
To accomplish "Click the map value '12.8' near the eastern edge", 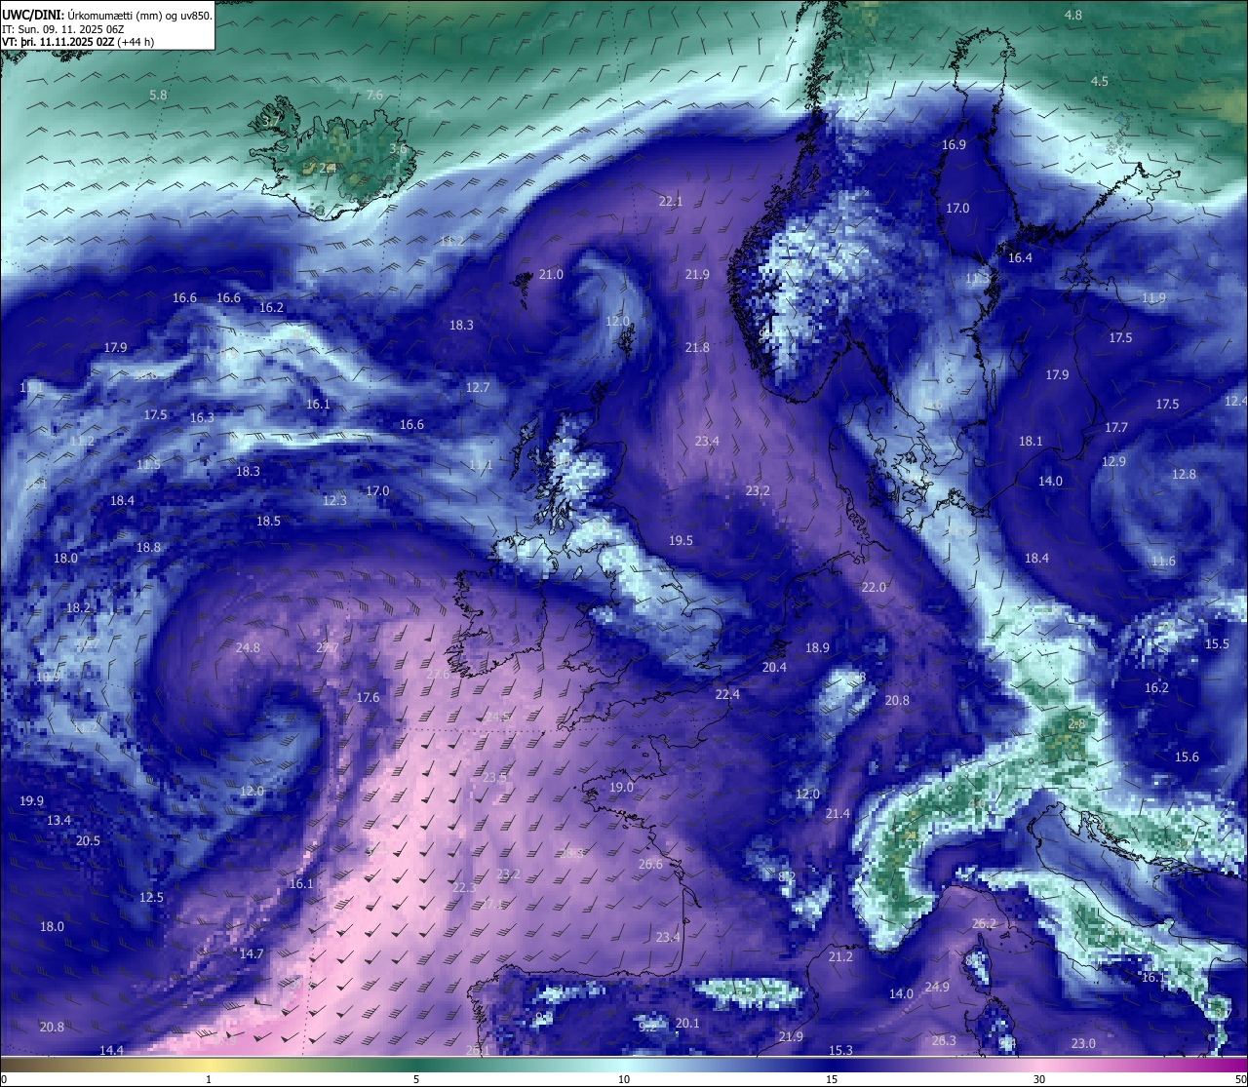I will (x=1184, y=475).
